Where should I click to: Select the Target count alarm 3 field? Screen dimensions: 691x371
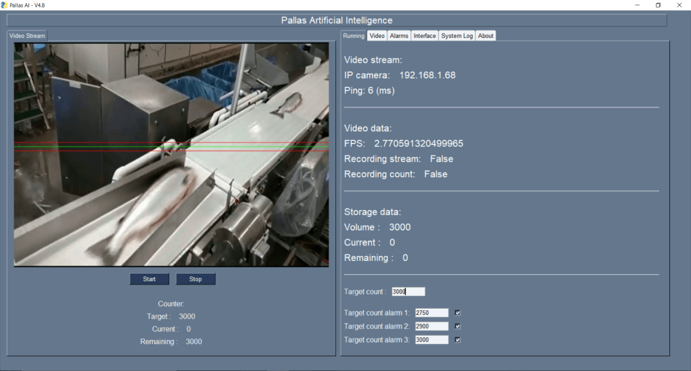[x=431, y=340]
